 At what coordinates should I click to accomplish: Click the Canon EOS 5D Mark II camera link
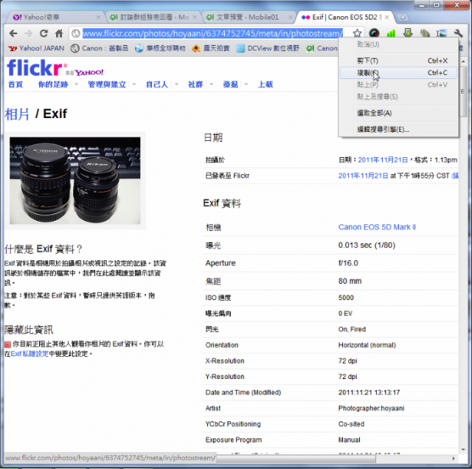[377, 227]
